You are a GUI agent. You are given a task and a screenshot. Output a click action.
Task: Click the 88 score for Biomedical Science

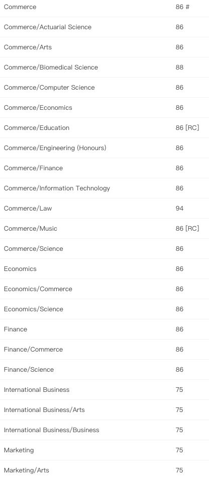coord(179,67)
